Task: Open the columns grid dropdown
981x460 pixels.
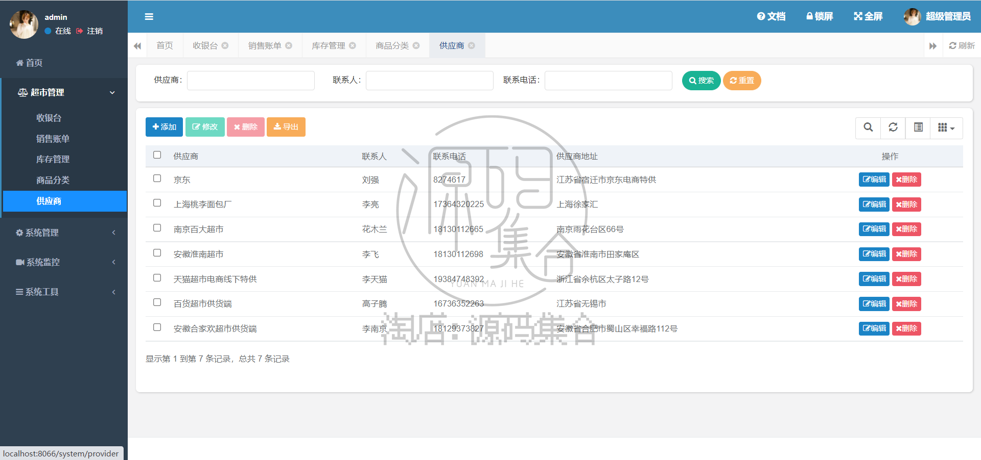Action: tap(946, 127)
